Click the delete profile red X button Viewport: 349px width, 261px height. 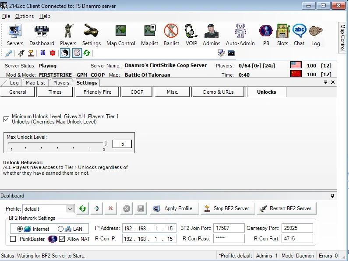pyautogui.click(x=110, y=208)
